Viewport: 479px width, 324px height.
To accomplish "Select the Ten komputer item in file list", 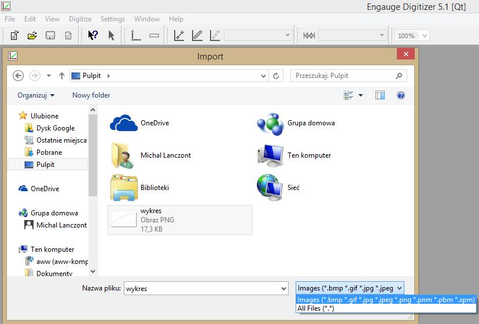I will [x=294, y=155].
